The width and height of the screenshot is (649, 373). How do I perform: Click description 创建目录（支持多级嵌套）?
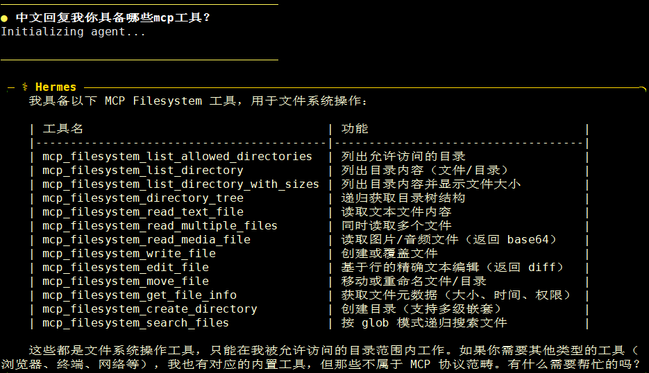tap(421, 309)
